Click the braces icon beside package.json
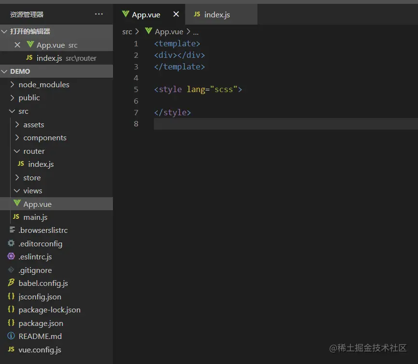Image resolution: width=418 pixels, height=364 pixels. (x=11, y=323)
